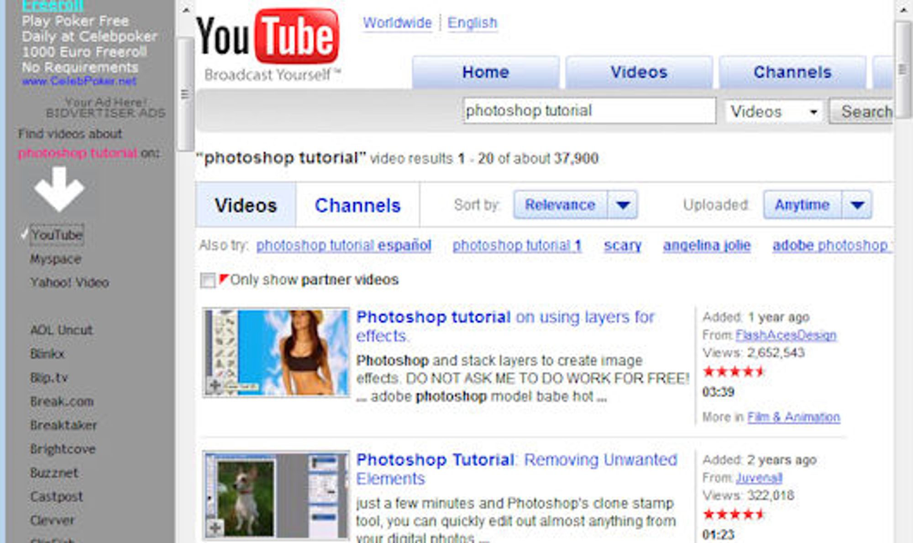Select Yahoo! Video in the sidebar
913x543 pixels.
tap(69, 283)
